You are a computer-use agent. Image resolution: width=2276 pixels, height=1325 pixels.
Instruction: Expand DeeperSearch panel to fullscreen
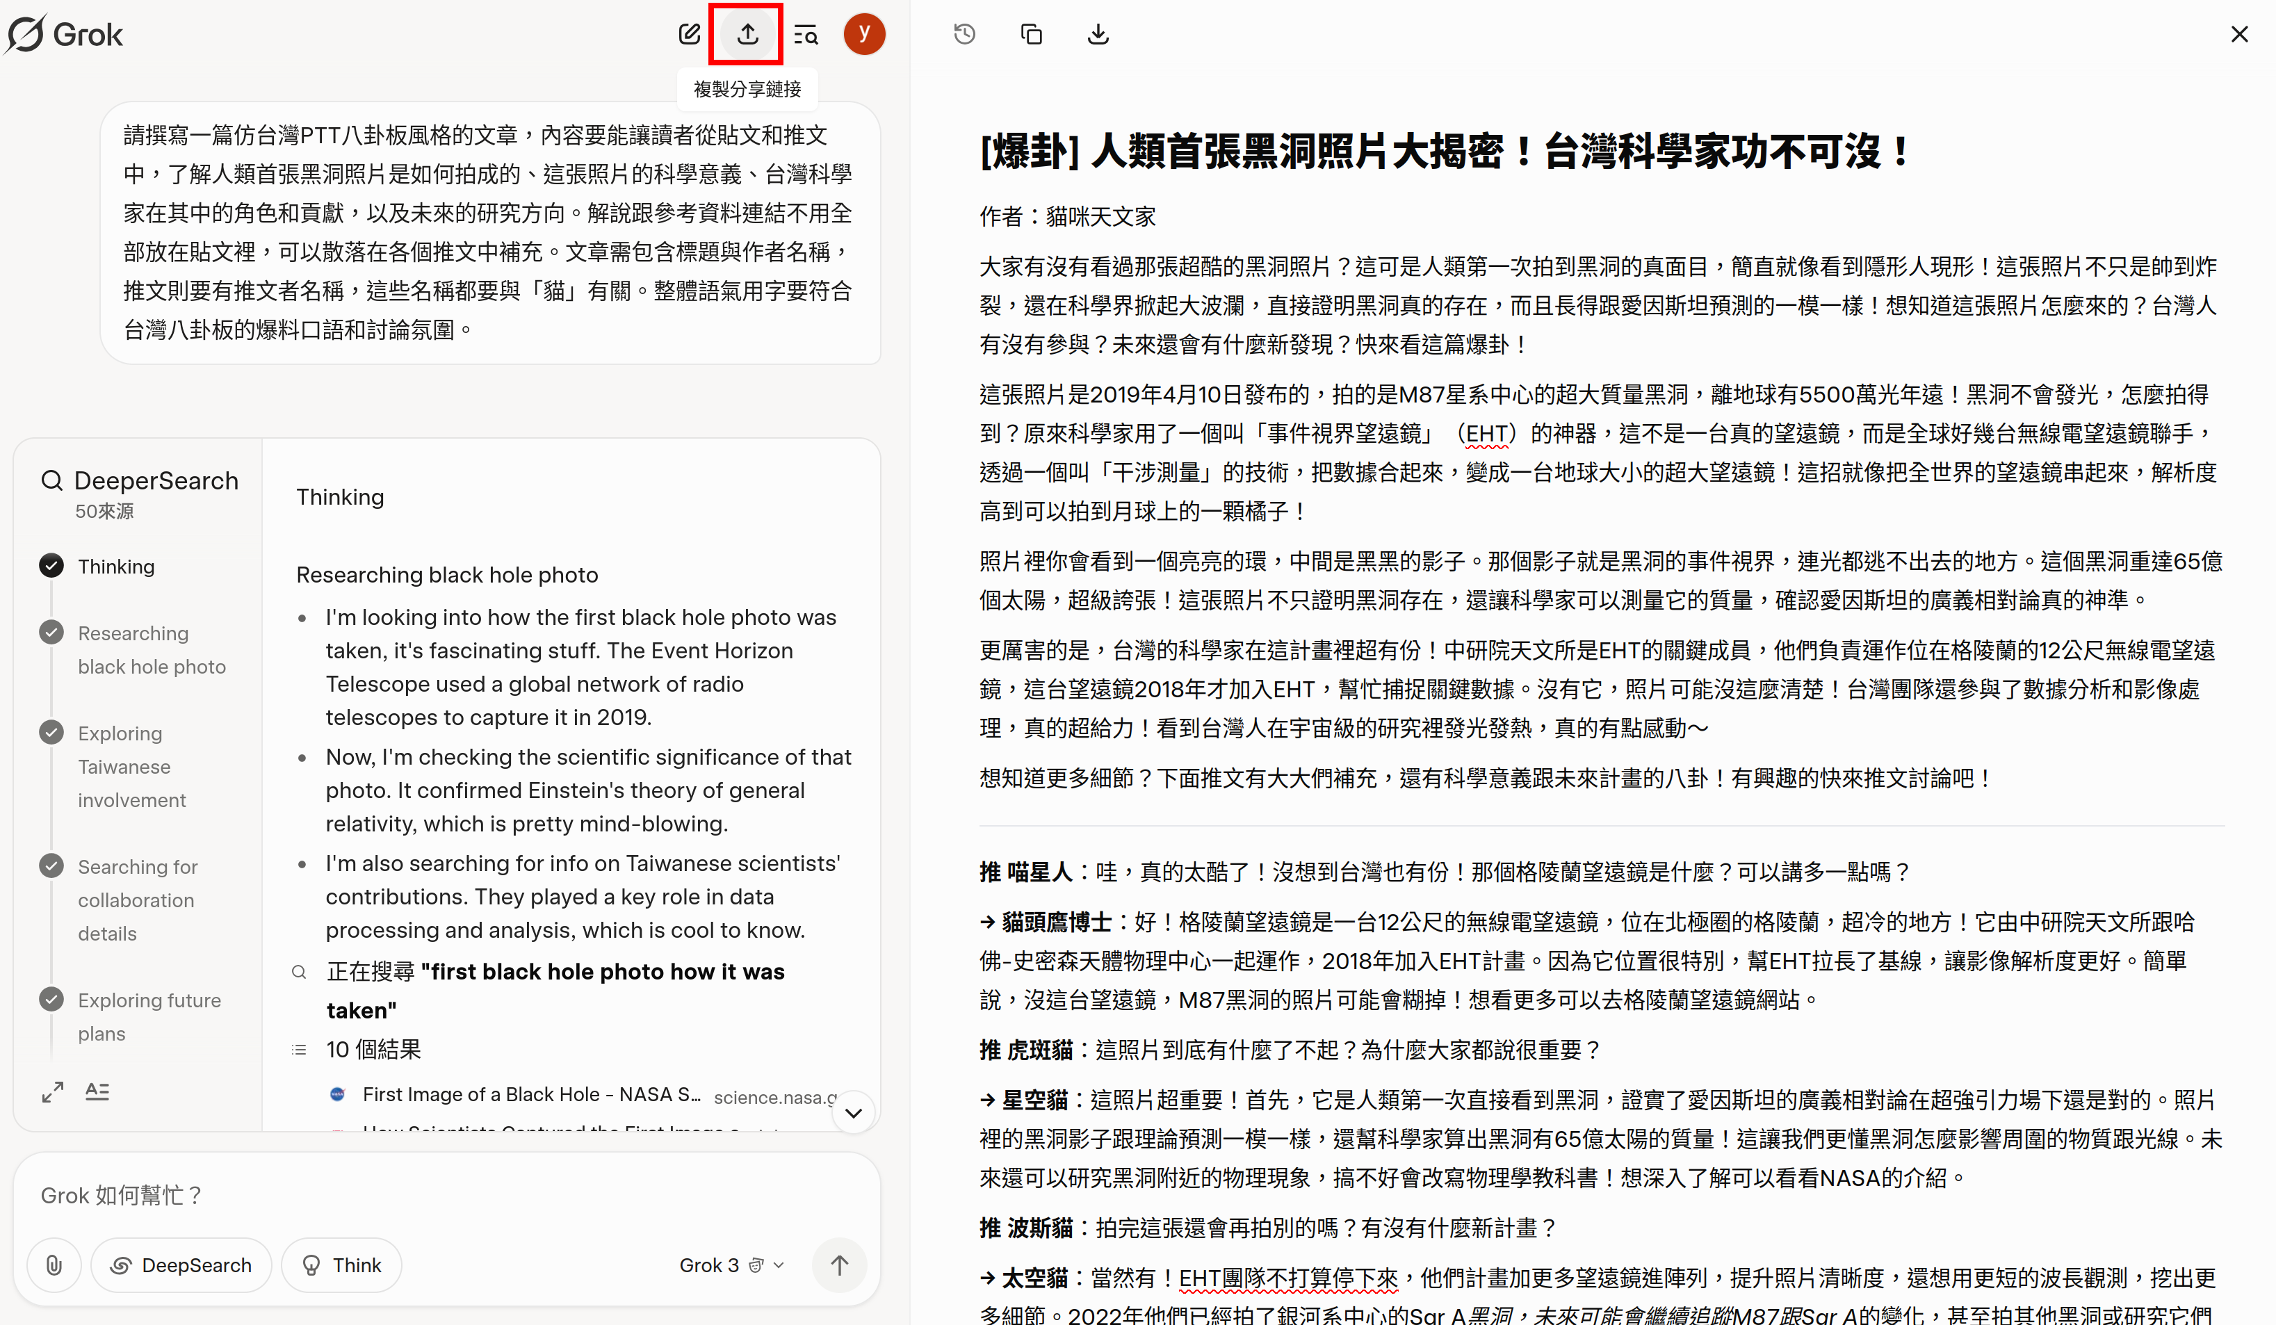click(x=52, y=1092)
